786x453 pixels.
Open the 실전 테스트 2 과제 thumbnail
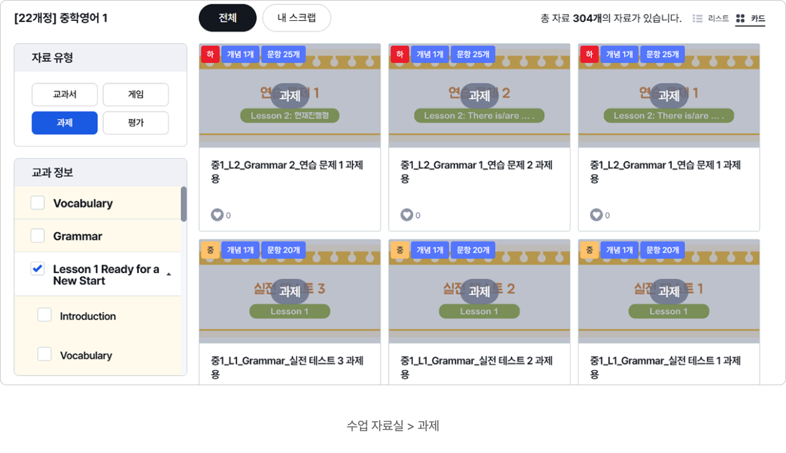click(479, 291)
